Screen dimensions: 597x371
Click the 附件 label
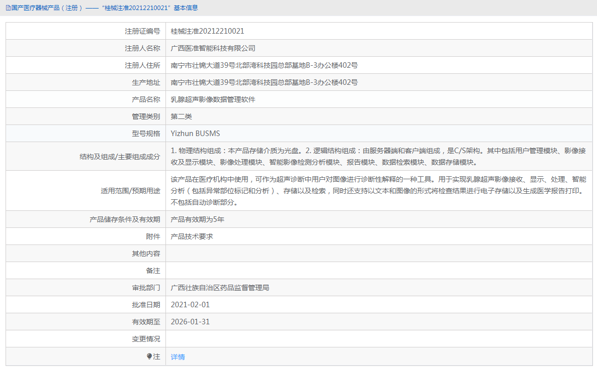tap(153, 236)
